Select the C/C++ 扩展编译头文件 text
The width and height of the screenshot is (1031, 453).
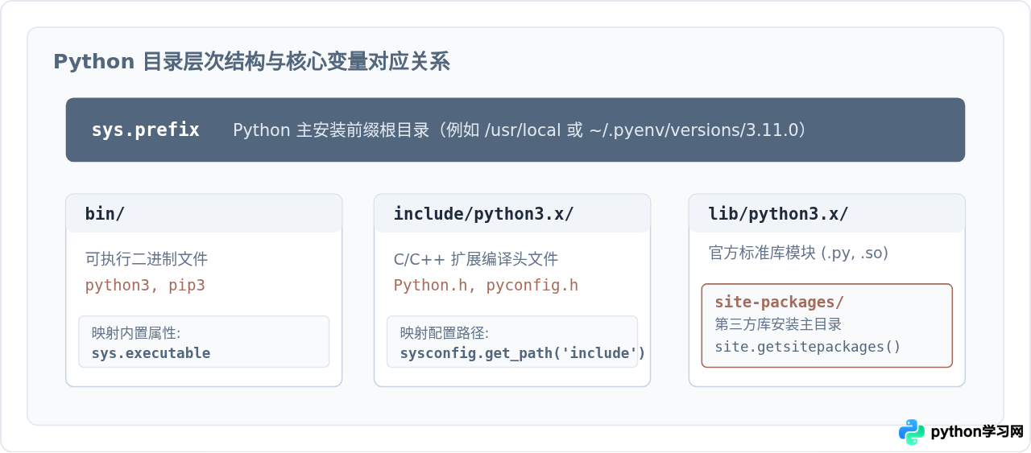[x=476, y=259]
